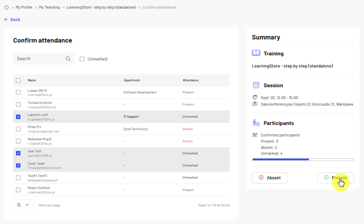Click the l.surma@2bits.pl email text
The width and height of the screenshot is (364, 224).
click(x=40, y=95)
